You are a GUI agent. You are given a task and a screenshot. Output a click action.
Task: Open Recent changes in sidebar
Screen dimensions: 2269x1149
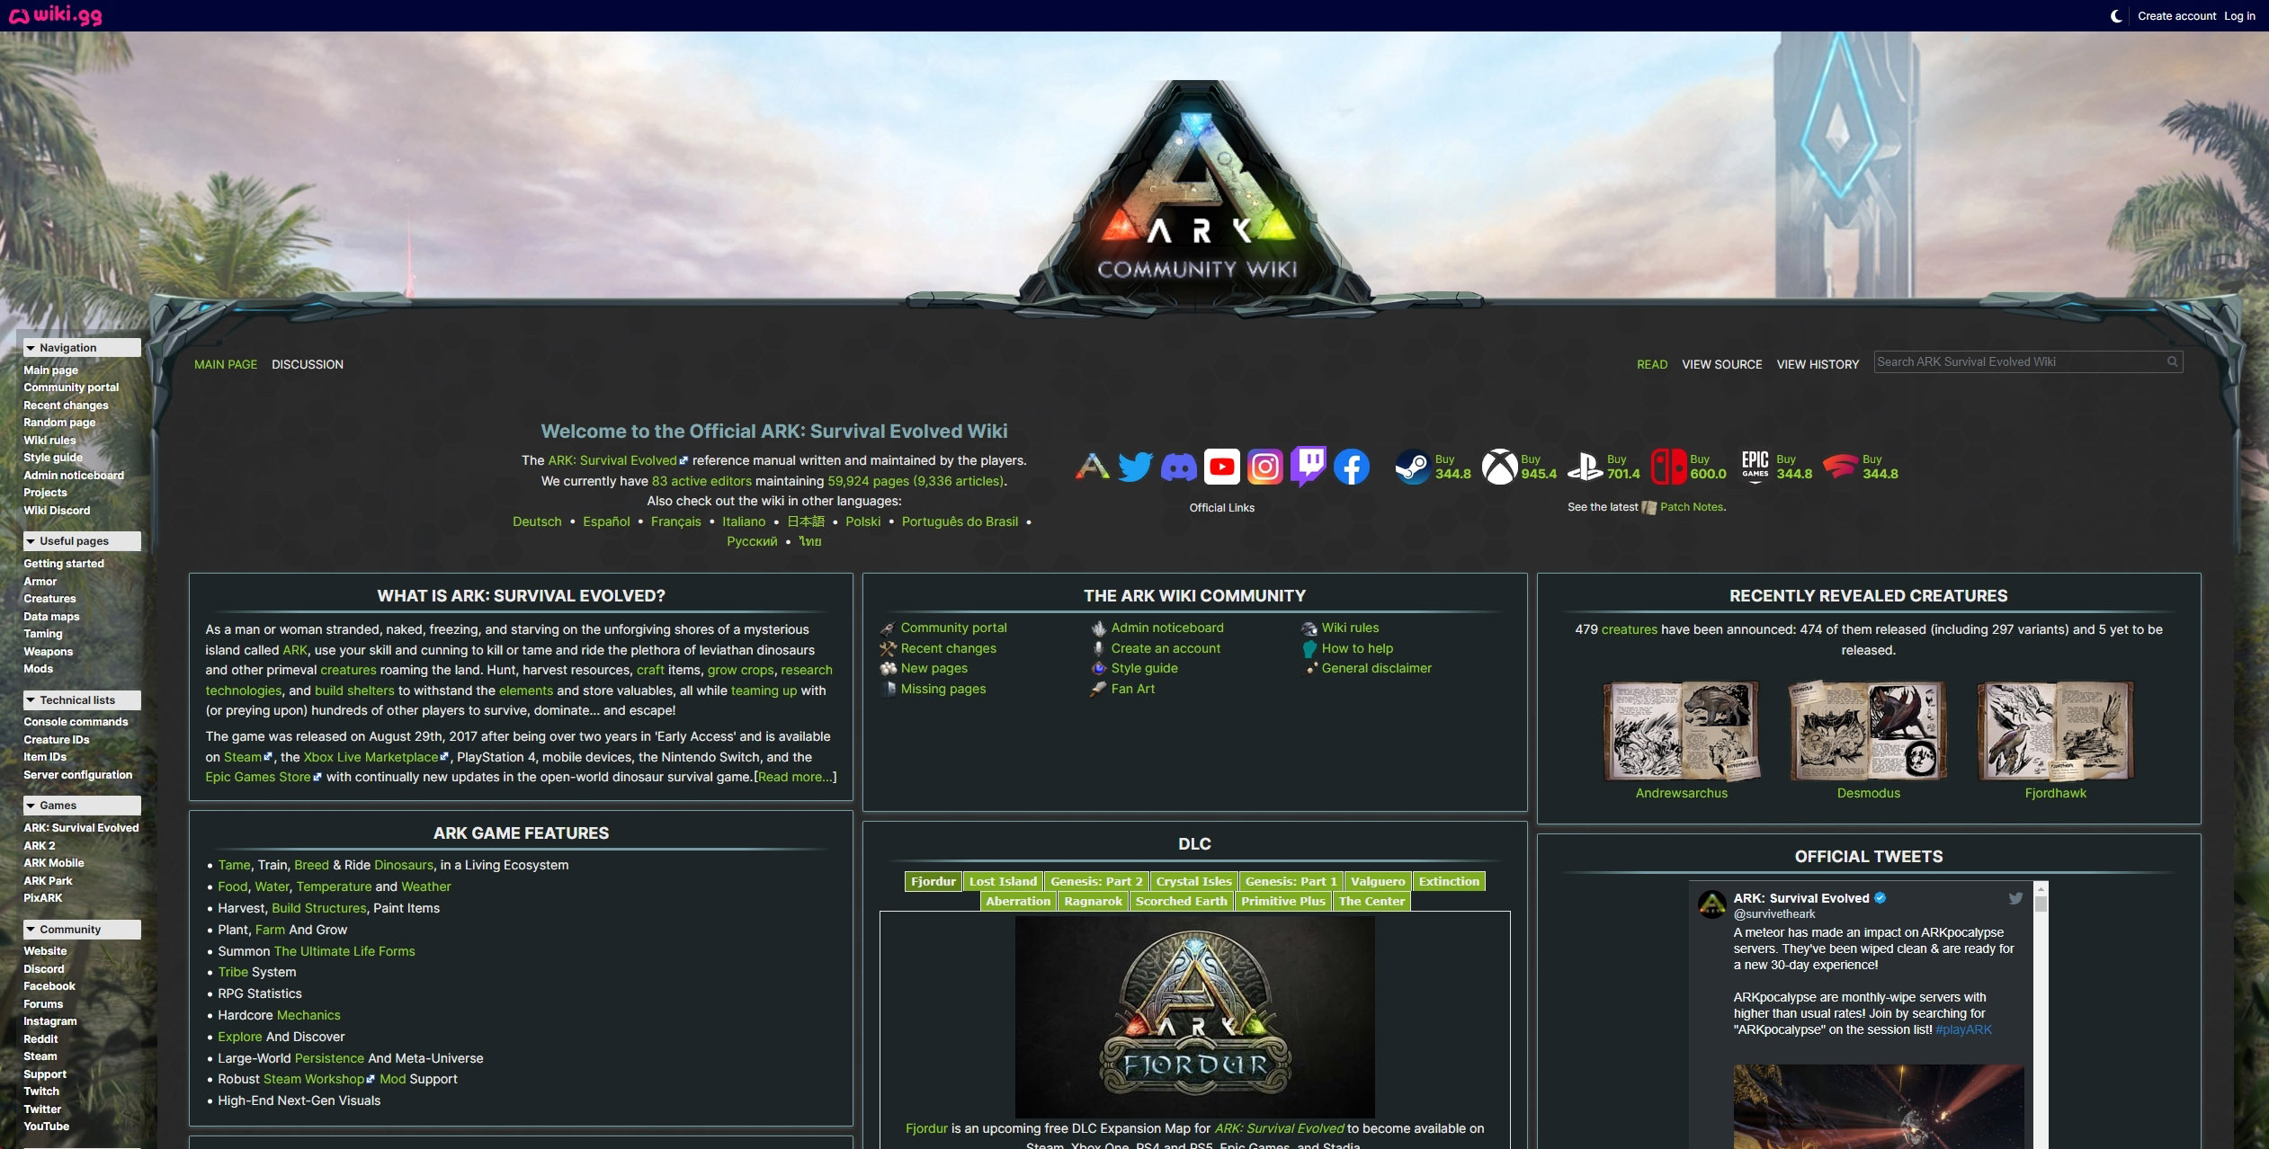[66, 405]
